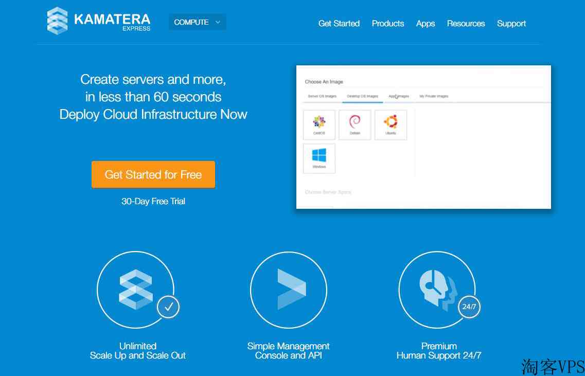Screen dimensions: 585x376
Task: Go to the Apps menu item
Action: (426, 24)
